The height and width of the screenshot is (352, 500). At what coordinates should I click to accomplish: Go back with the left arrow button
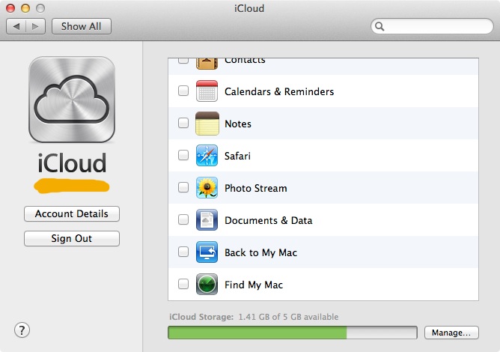pyautogui.click(x=16, y=26)
